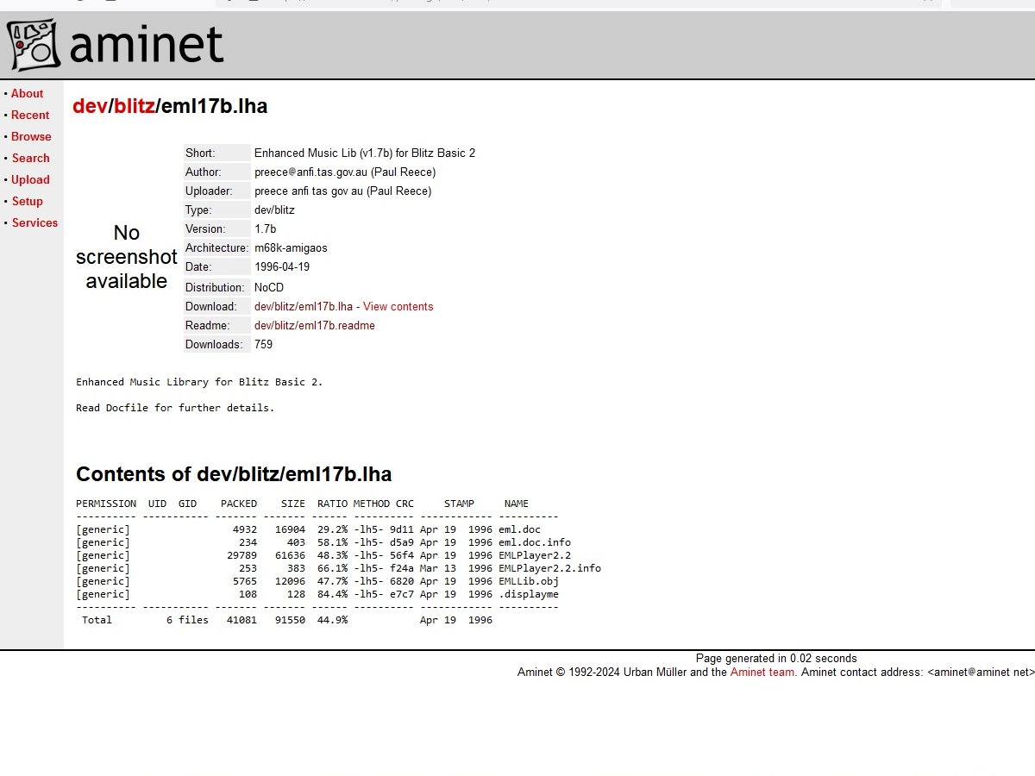Click the Aminet logo icon
The height and width of the screenshot is (776, 1035).
(x=34, y=45)
